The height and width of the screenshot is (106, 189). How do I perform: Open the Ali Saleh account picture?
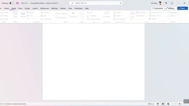[x=160, y=3]
